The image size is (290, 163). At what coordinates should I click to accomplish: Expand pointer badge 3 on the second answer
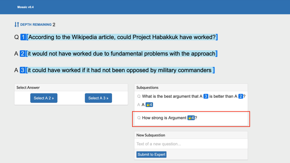23,70
